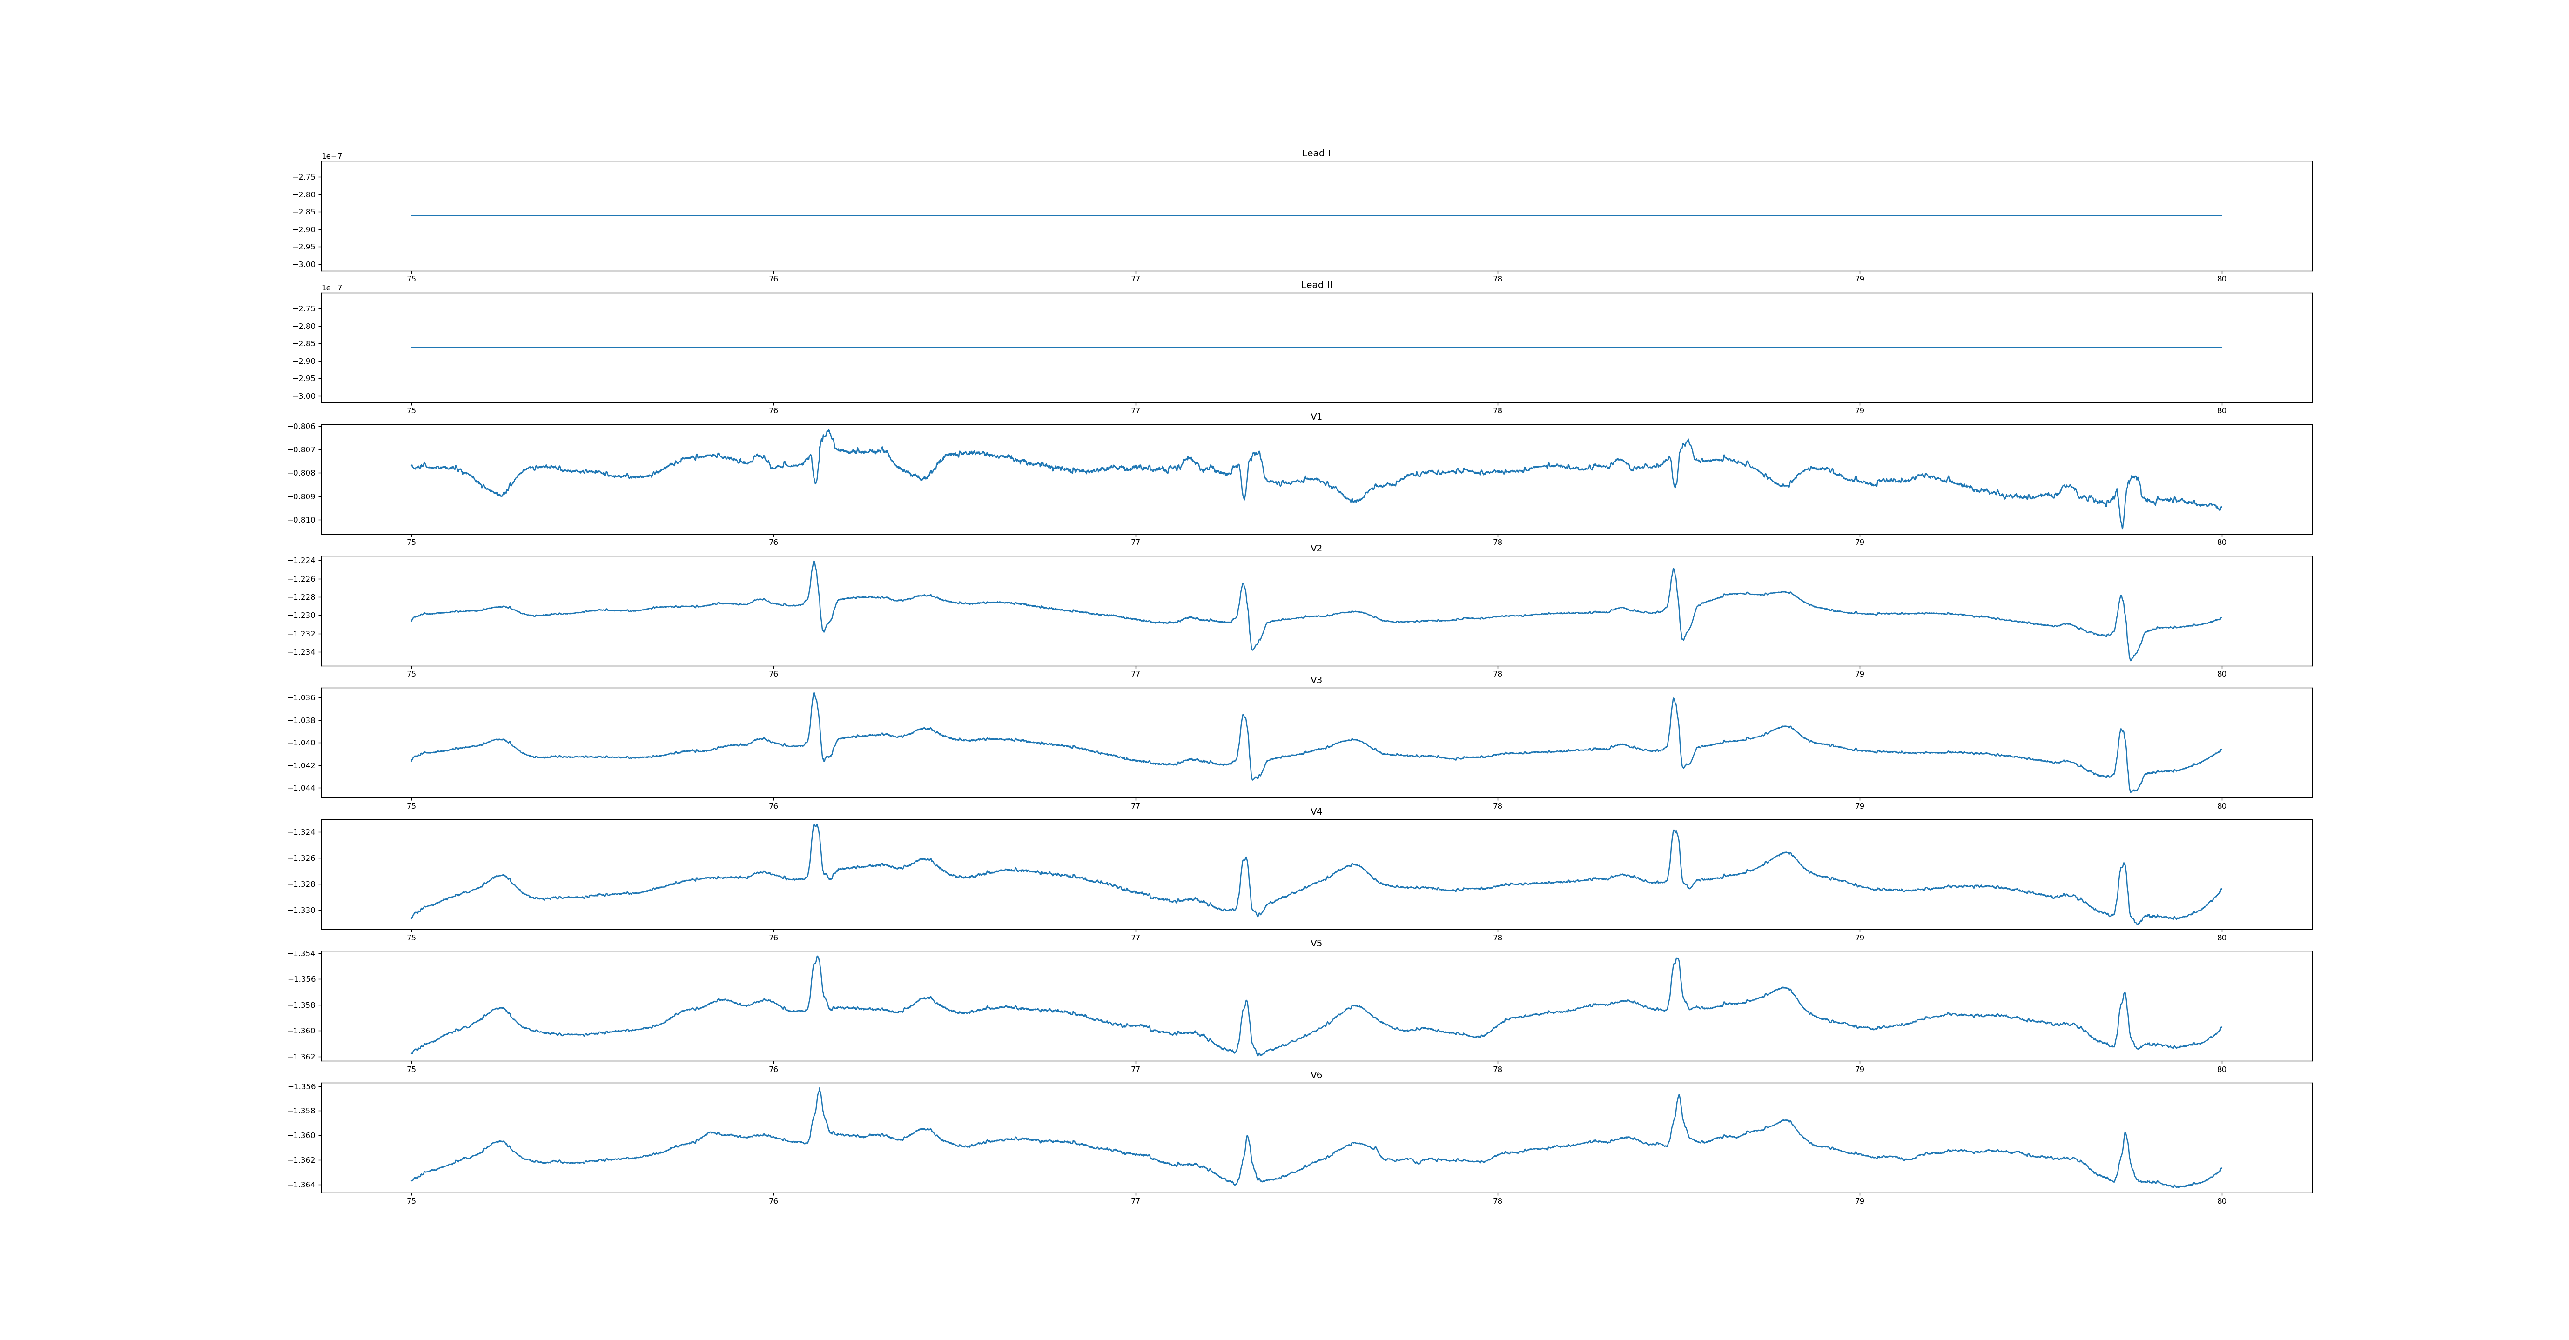Viewport: 2569px width, 1340px height.
Task: Click y-axis label −1.044 on V3 plot
Action: (302, 788)
